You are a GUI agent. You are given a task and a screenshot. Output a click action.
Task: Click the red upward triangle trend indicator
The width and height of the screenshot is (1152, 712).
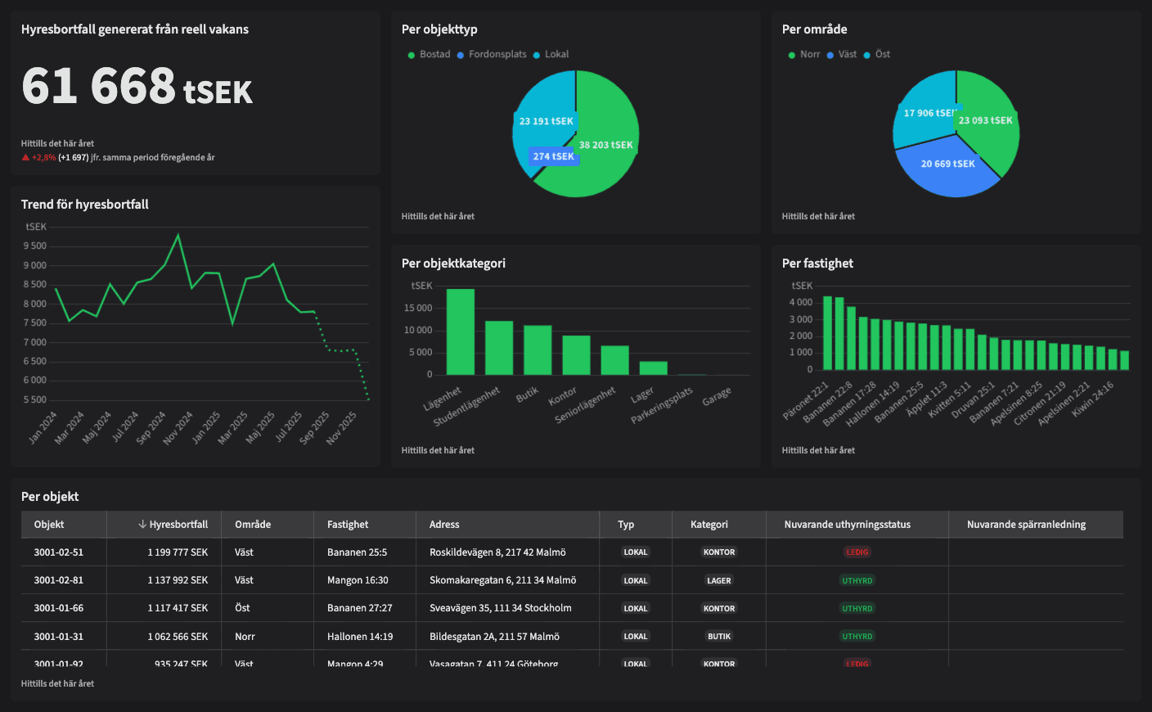[x=25, y=158]
